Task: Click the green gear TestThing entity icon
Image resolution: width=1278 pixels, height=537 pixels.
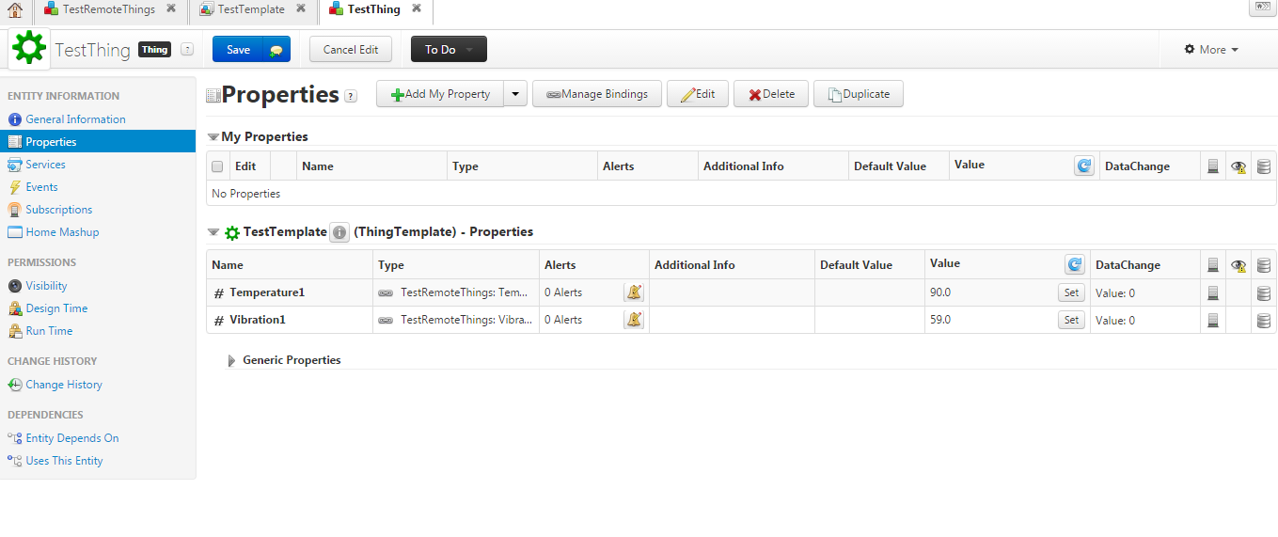Action: click(x=29, y=48)
